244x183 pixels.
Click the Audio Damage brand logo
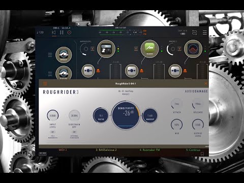click(x=196, y=91)
